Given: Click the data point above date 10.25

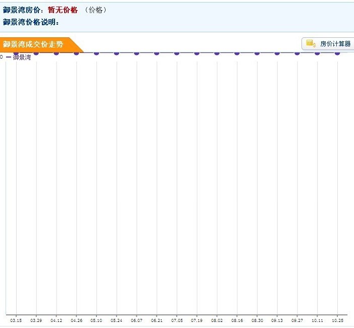Looking at the screenshot, I should pos(337,53).
